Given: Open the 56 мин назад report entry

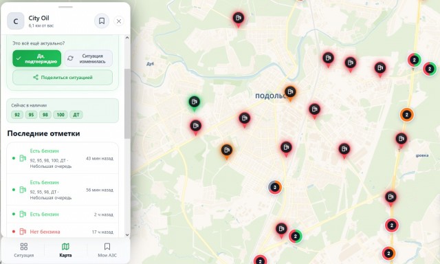Looking at the screenshot, I should tap(63, 190).
